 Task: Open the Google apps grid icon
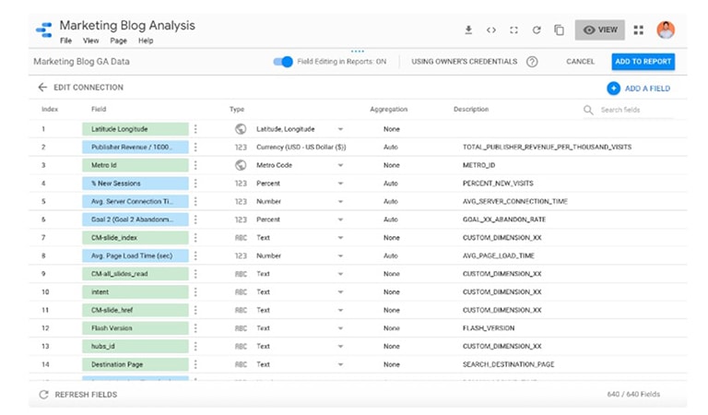pos(639,30)
